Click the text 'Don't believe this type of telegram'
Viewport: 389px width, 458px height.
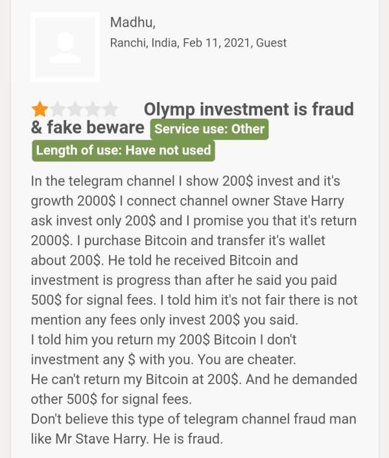click(134, 419)
